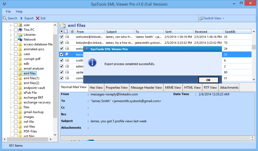Click the user folder icon in tree
The height and width of the screenshot is (151, 258).
pos(20,25)
